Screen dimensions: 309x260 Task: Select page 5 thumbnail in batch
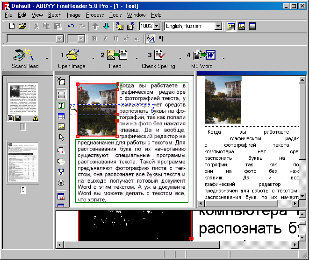click(23, 162)
